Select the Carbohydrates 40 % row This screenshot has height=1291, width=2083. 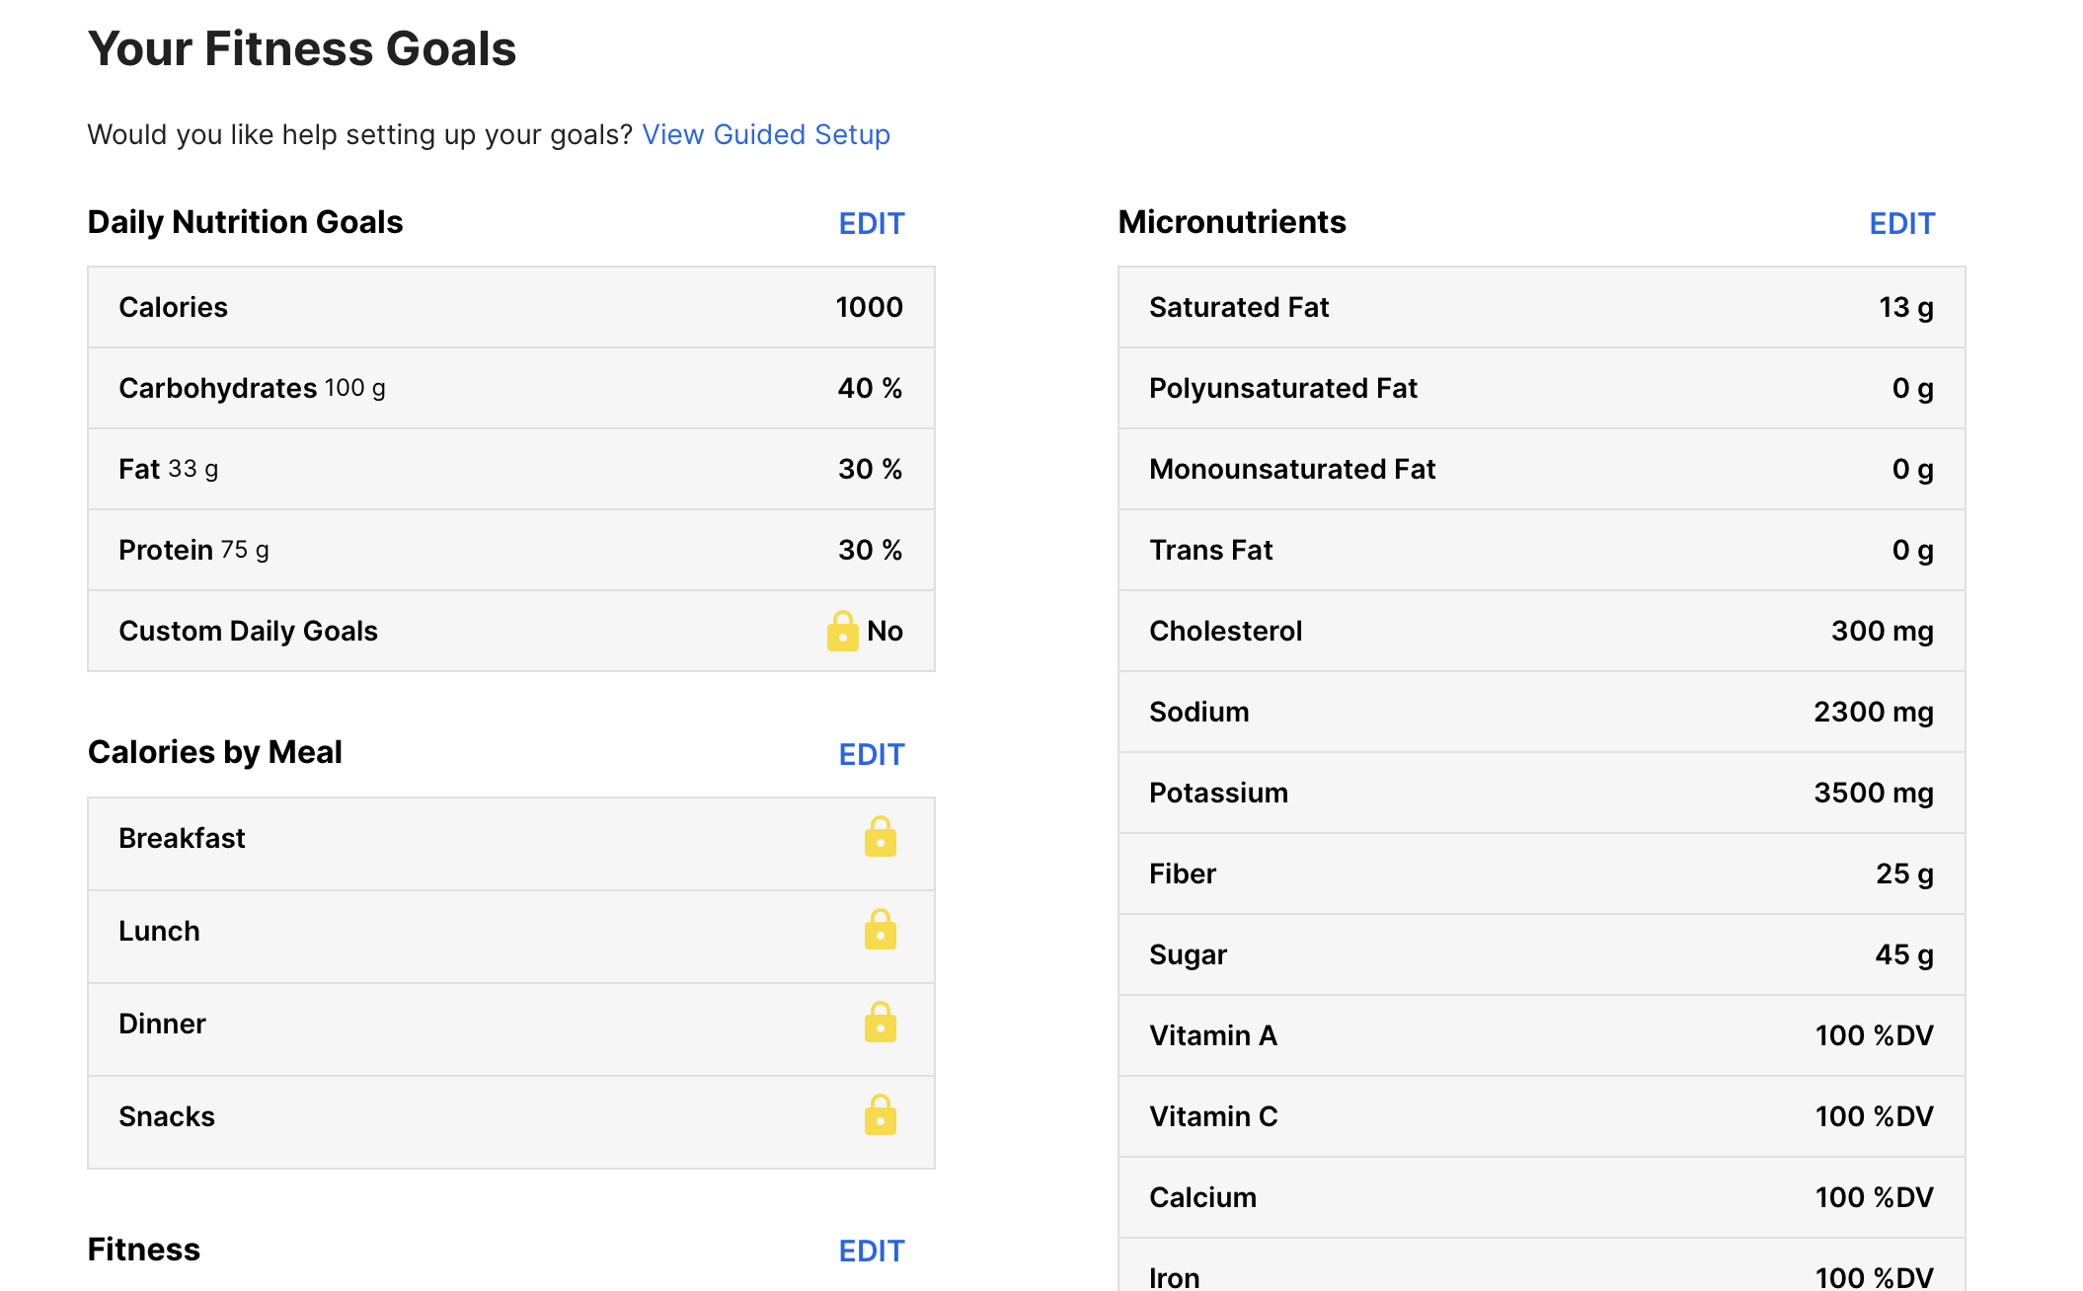(511, 388)
